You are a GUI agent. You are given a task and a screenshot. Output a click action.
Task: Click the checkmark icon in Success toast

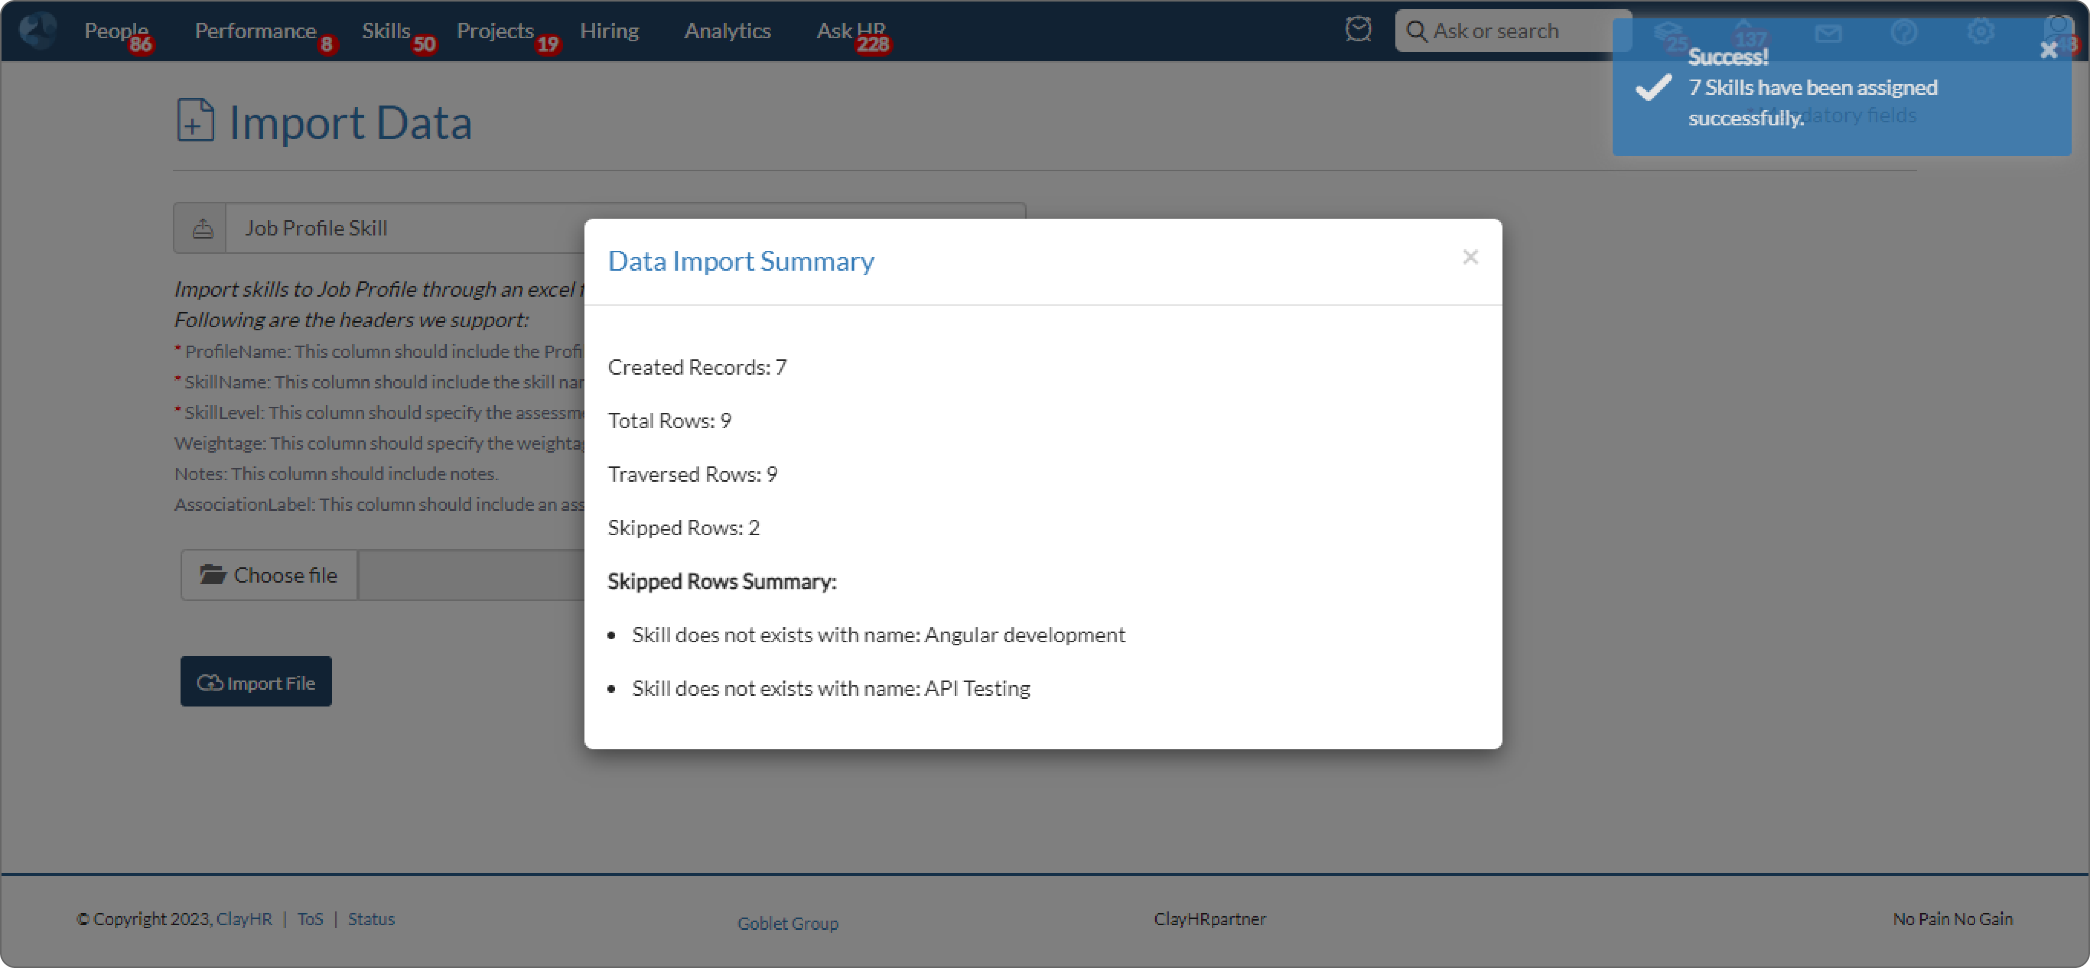pyautogui.click(x=1653, y=88)
